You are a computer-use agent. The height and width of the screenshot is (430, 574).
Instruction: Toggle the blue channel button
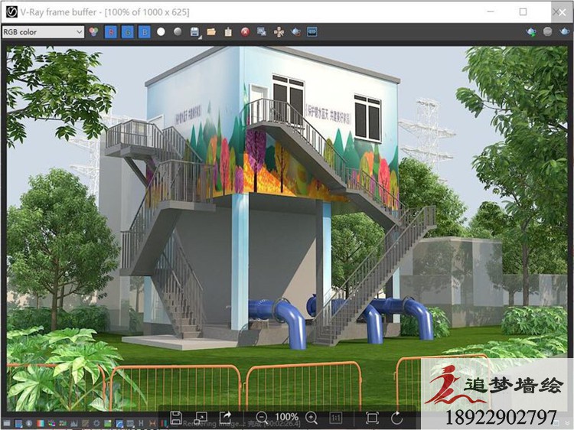tap(144, 32)
